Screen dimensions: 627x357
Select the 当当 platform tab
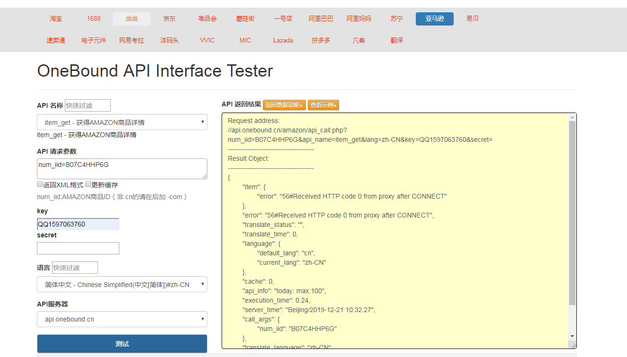[132, 19]
